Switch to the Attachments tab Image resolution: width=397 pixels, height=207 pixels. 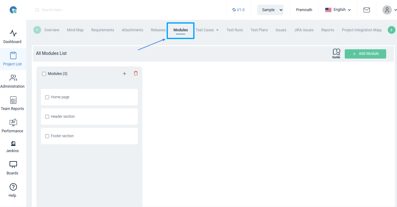[132, 30]
